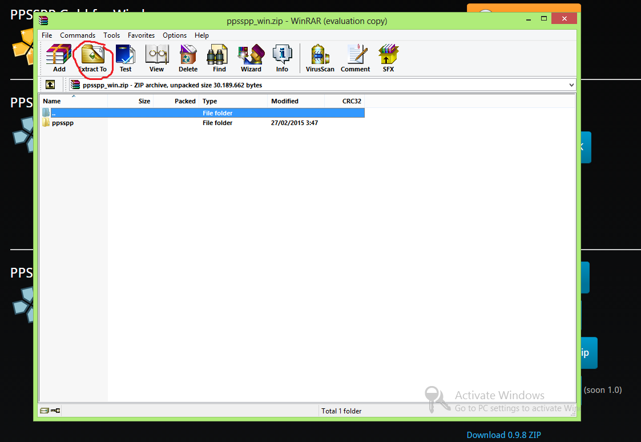Open the Favorites menu
Screen dimensions: 641x442
[141, 35]
